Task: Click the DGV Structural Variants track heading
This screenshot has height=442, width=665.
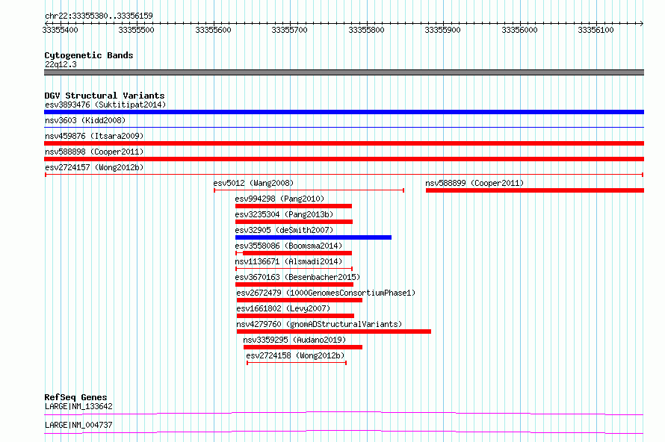Action: (x=105, y=96)
